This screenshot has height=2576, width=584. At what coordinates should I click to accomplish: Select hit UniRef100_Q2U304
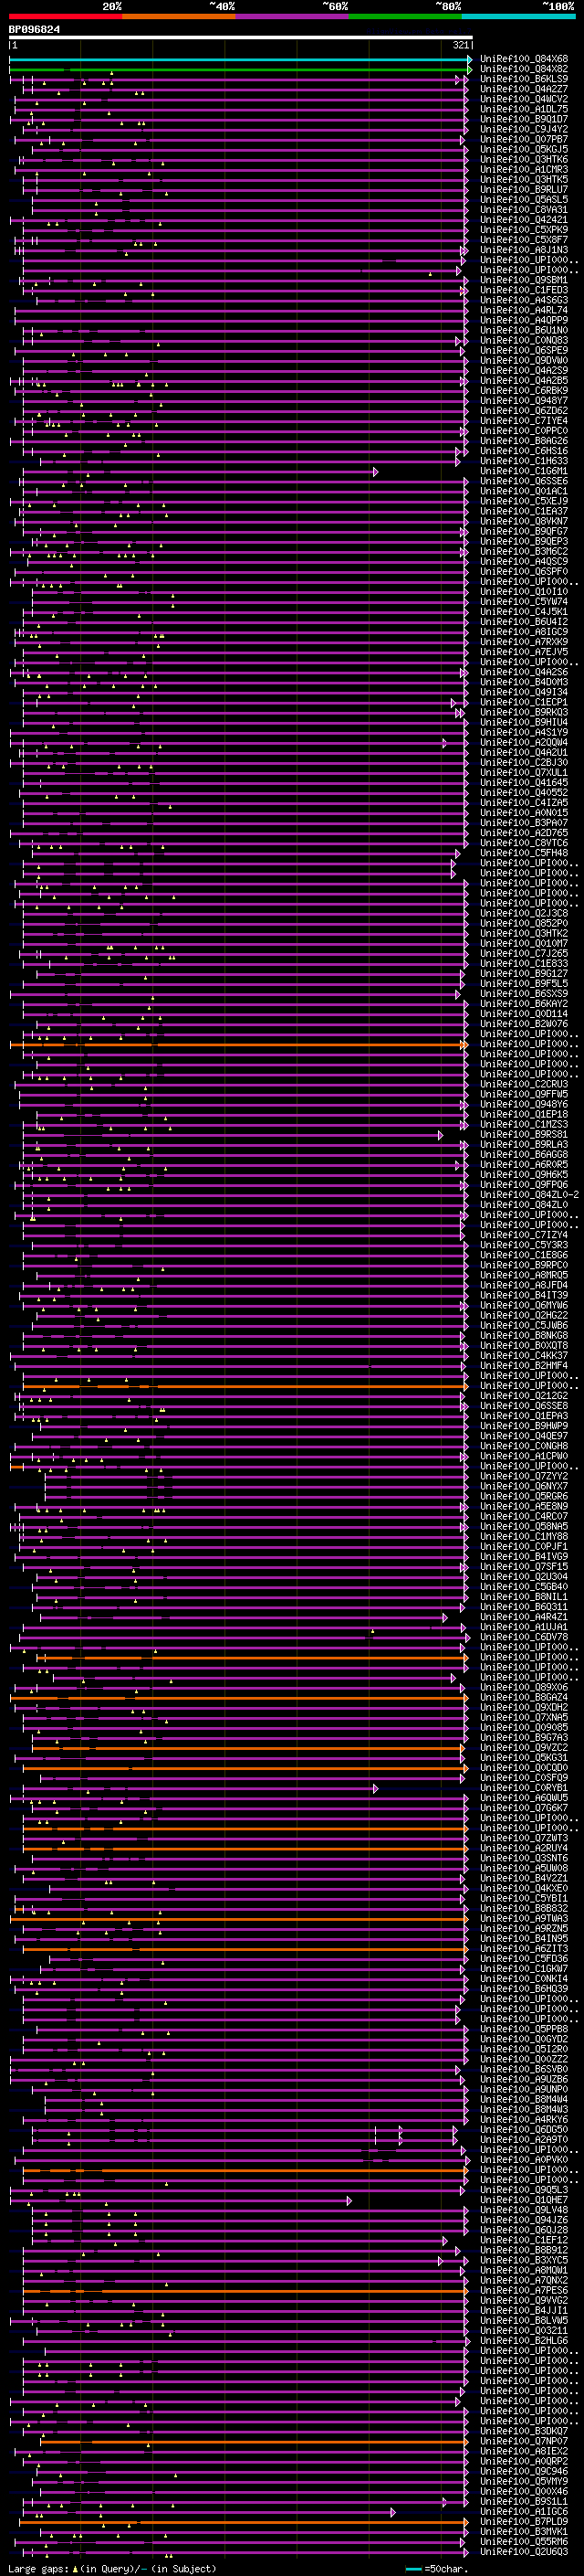[523, 1576]
